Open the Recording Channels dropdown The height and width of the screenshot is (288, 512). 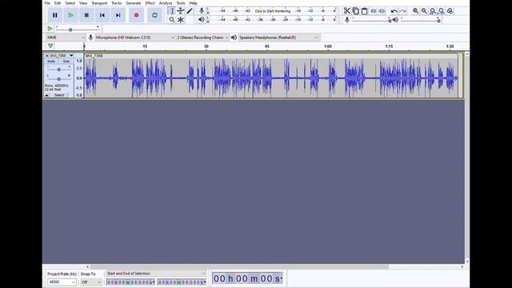[x=202, y=38]
